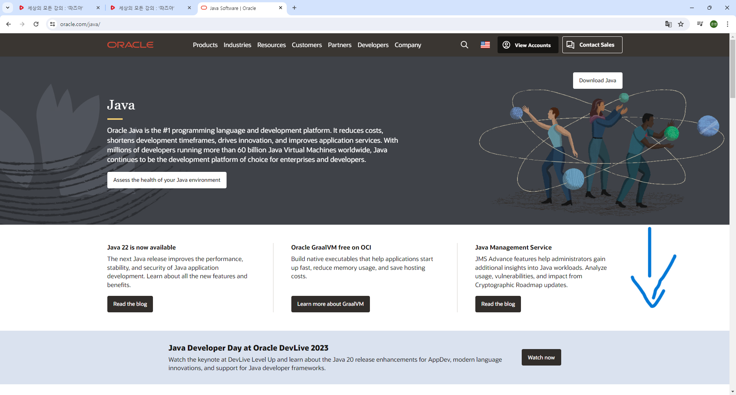
Task: Click Assess the health of your Java environment
Action: pos(167,180)
